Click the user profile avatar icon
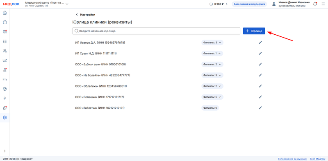Screen dimensions: 328x161 point(274,4)
